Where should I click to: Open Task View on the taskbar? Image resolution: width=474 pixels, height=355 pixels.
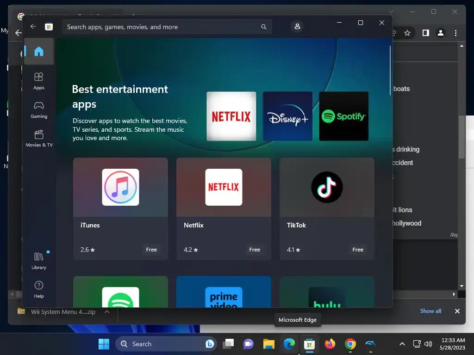click(x=228, y=344)
